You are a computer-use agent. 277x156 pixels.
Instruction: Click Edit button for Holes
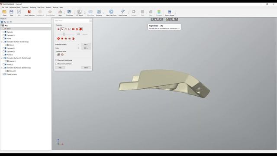tap(86, 48)
